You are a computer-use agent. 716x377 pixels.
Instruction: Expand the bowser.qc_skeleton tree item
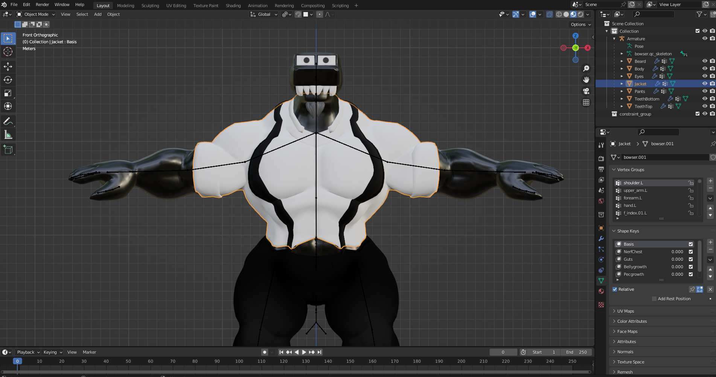pyautogui.click(x=622, y=53)
